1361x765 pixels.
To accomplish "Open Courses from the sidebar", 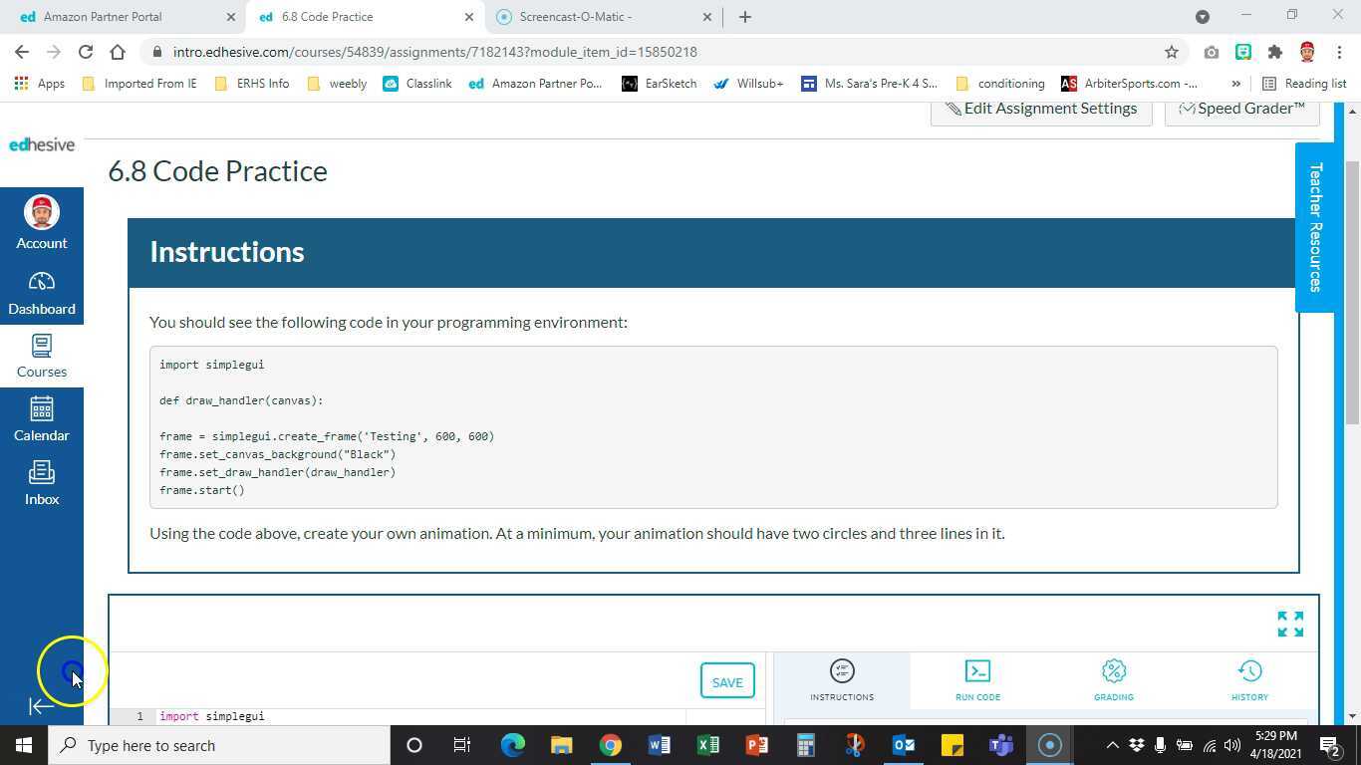I will point(42,357).
